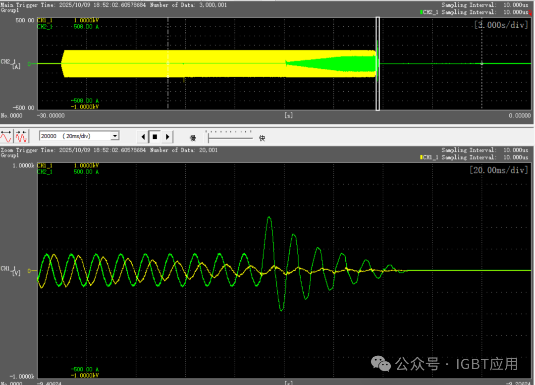Select the right dashed cursor in main waveform
Viewport: 535px width, 385px height.
pos(482,63)
